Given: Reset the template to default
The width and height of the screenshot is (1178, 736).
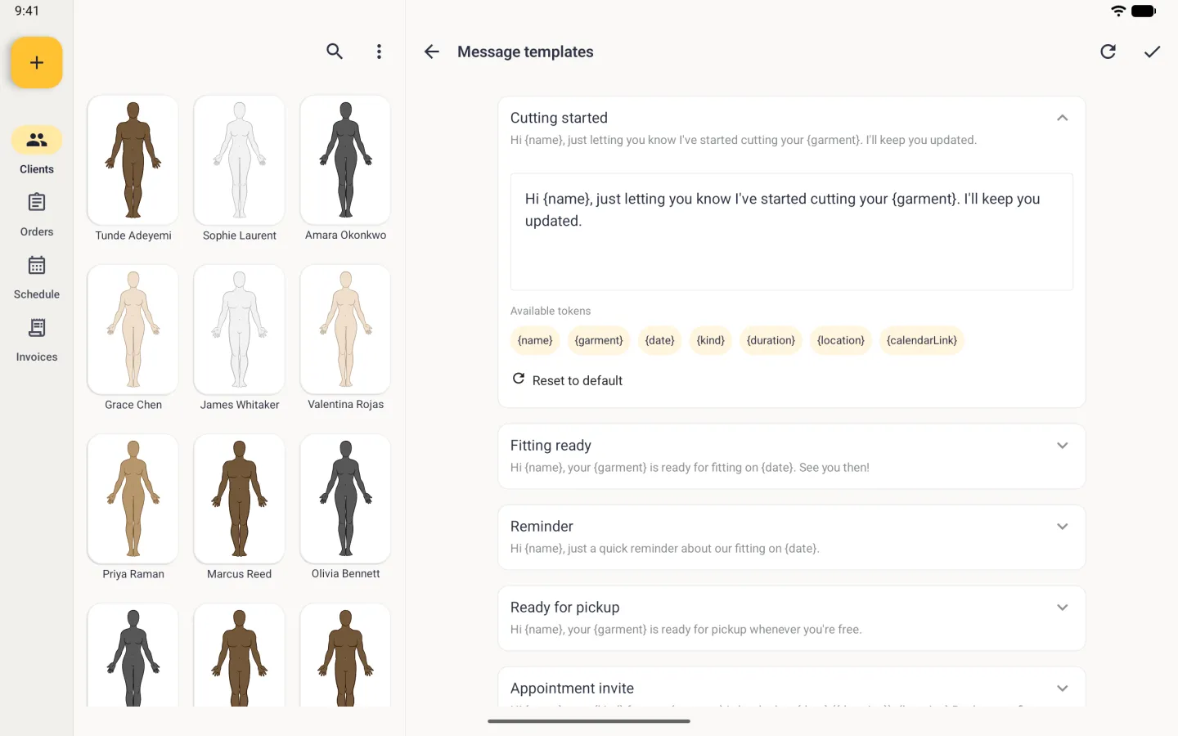Looking at the screenshot, I should point(568,380).
